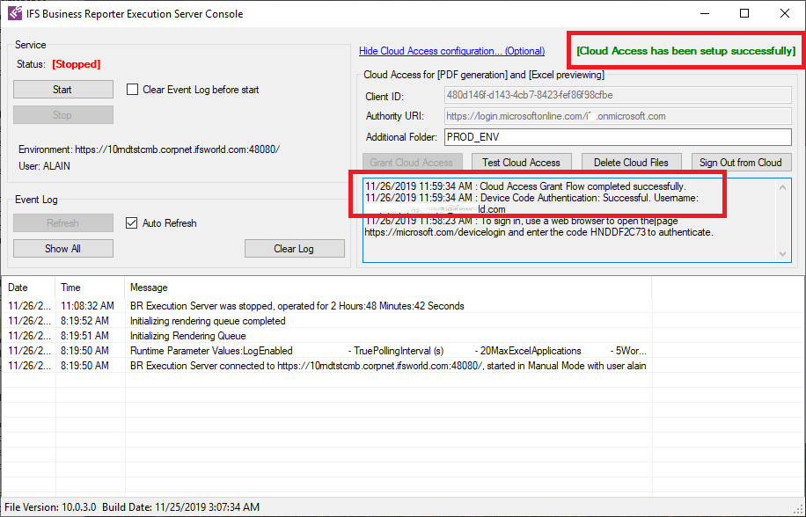
Task: Click the cloud log scroll down arrow
Action: pyautogui.click(x=782, y=253)
